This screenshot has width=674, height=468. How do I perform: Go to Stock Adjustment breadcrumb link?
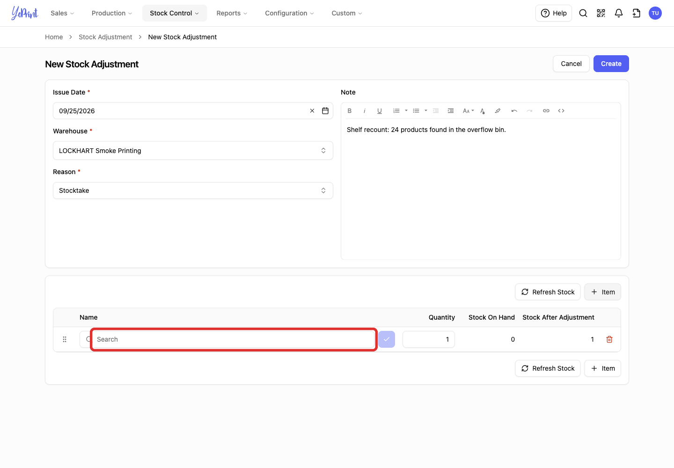tap(105, 37)
